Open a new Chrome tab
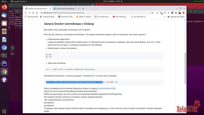204x115 pixels. 83,9
